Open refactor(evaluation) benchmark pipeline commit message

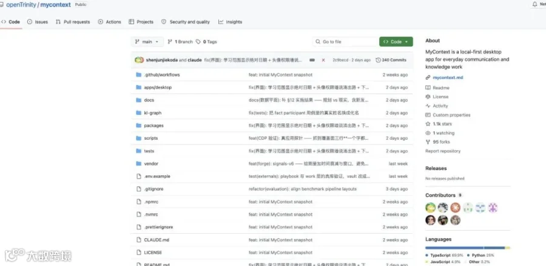click(x=303, y=189)
